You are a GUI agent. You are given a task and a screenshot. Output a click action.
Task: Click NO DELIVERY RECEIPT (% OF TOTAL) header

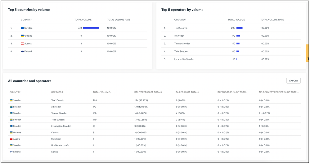[279, 92]
